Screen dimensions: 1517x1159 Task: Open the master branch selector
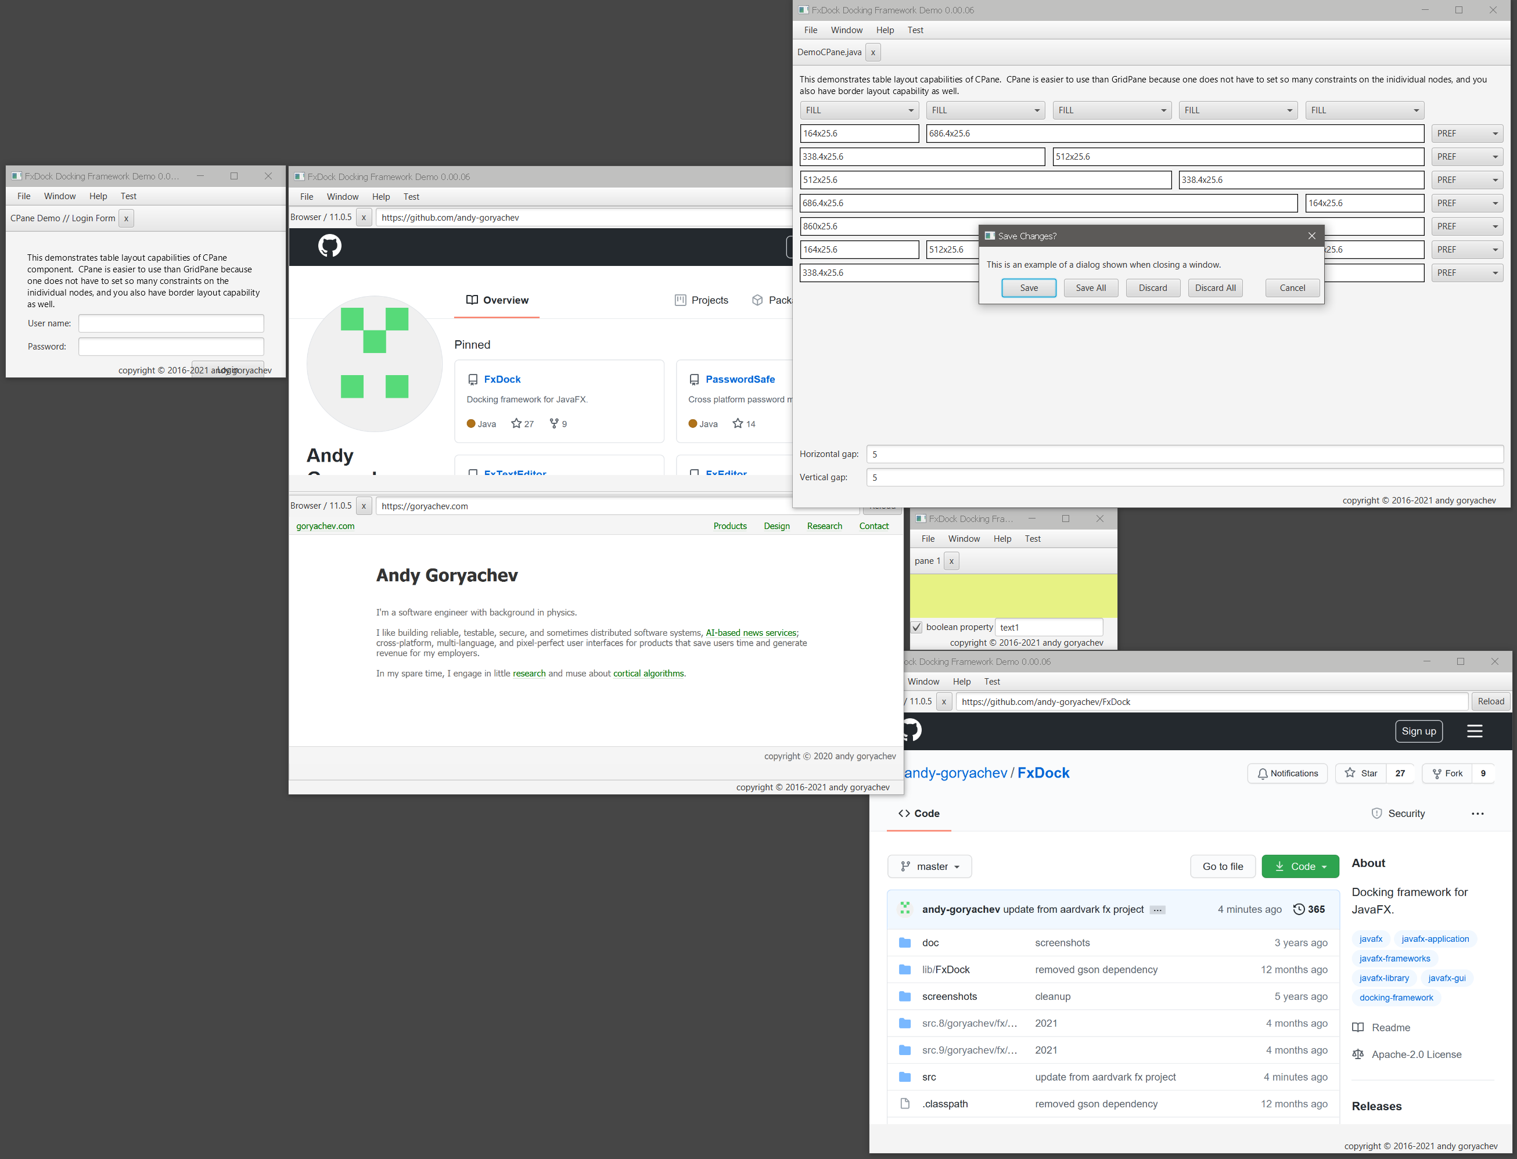pos(929,866)
